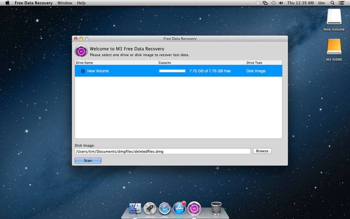Click the "Disk Image" drive type cell
The height and width of the screenshot is (219, 350).
[x=256, y=71]
